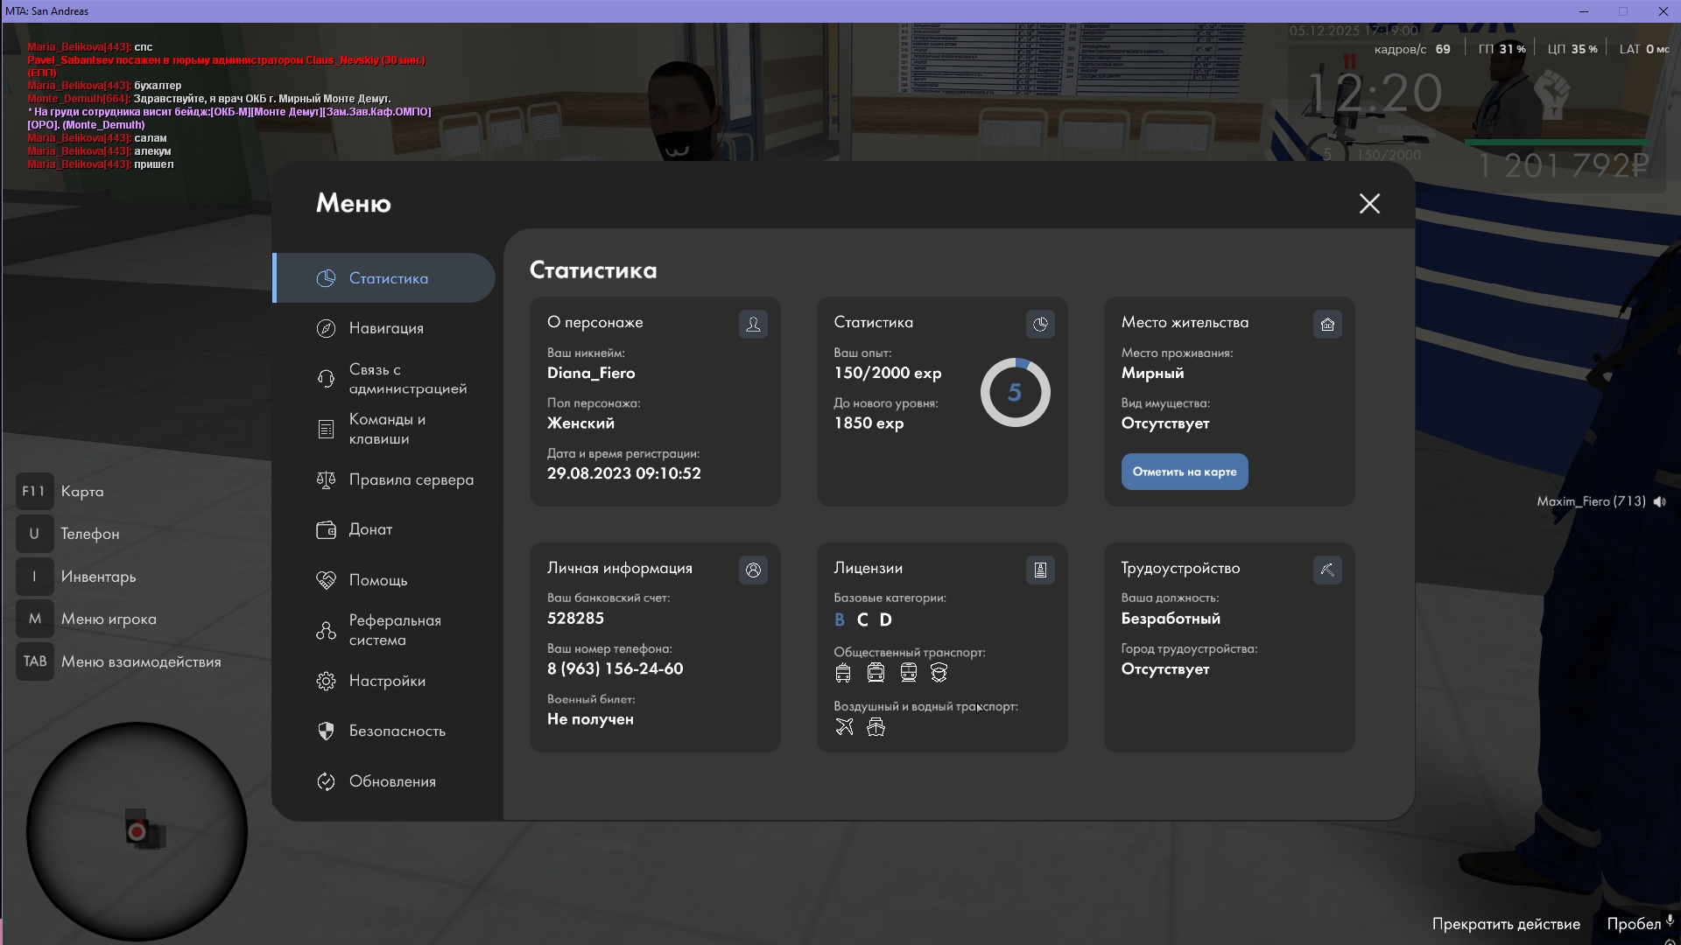Select Безопасность in the sidebar
Image resolution: width=1681 pixels, height=945 pixels.
click(x=397, y=731)
